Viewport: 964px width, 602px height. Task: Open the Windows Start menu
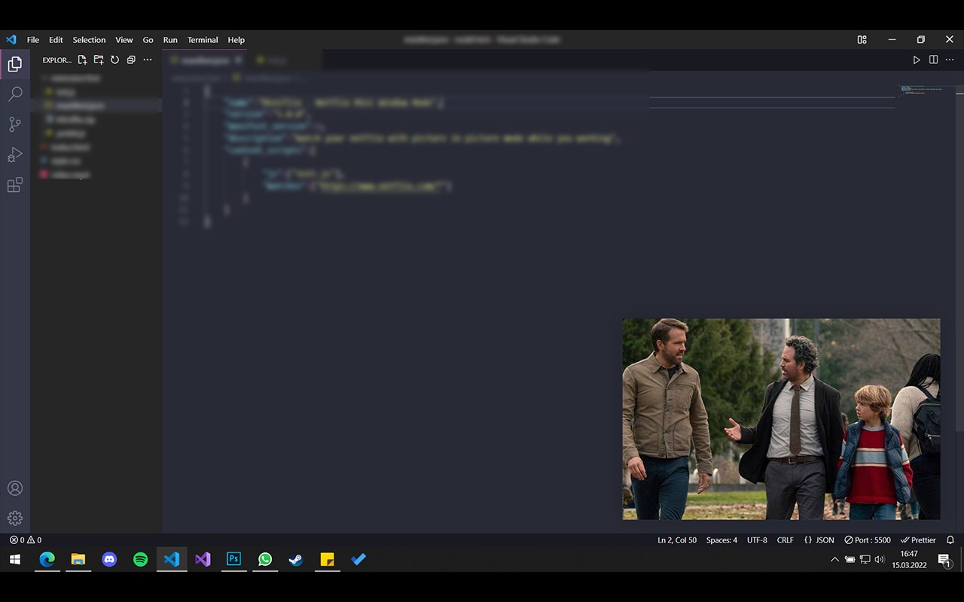pos(15,560)
